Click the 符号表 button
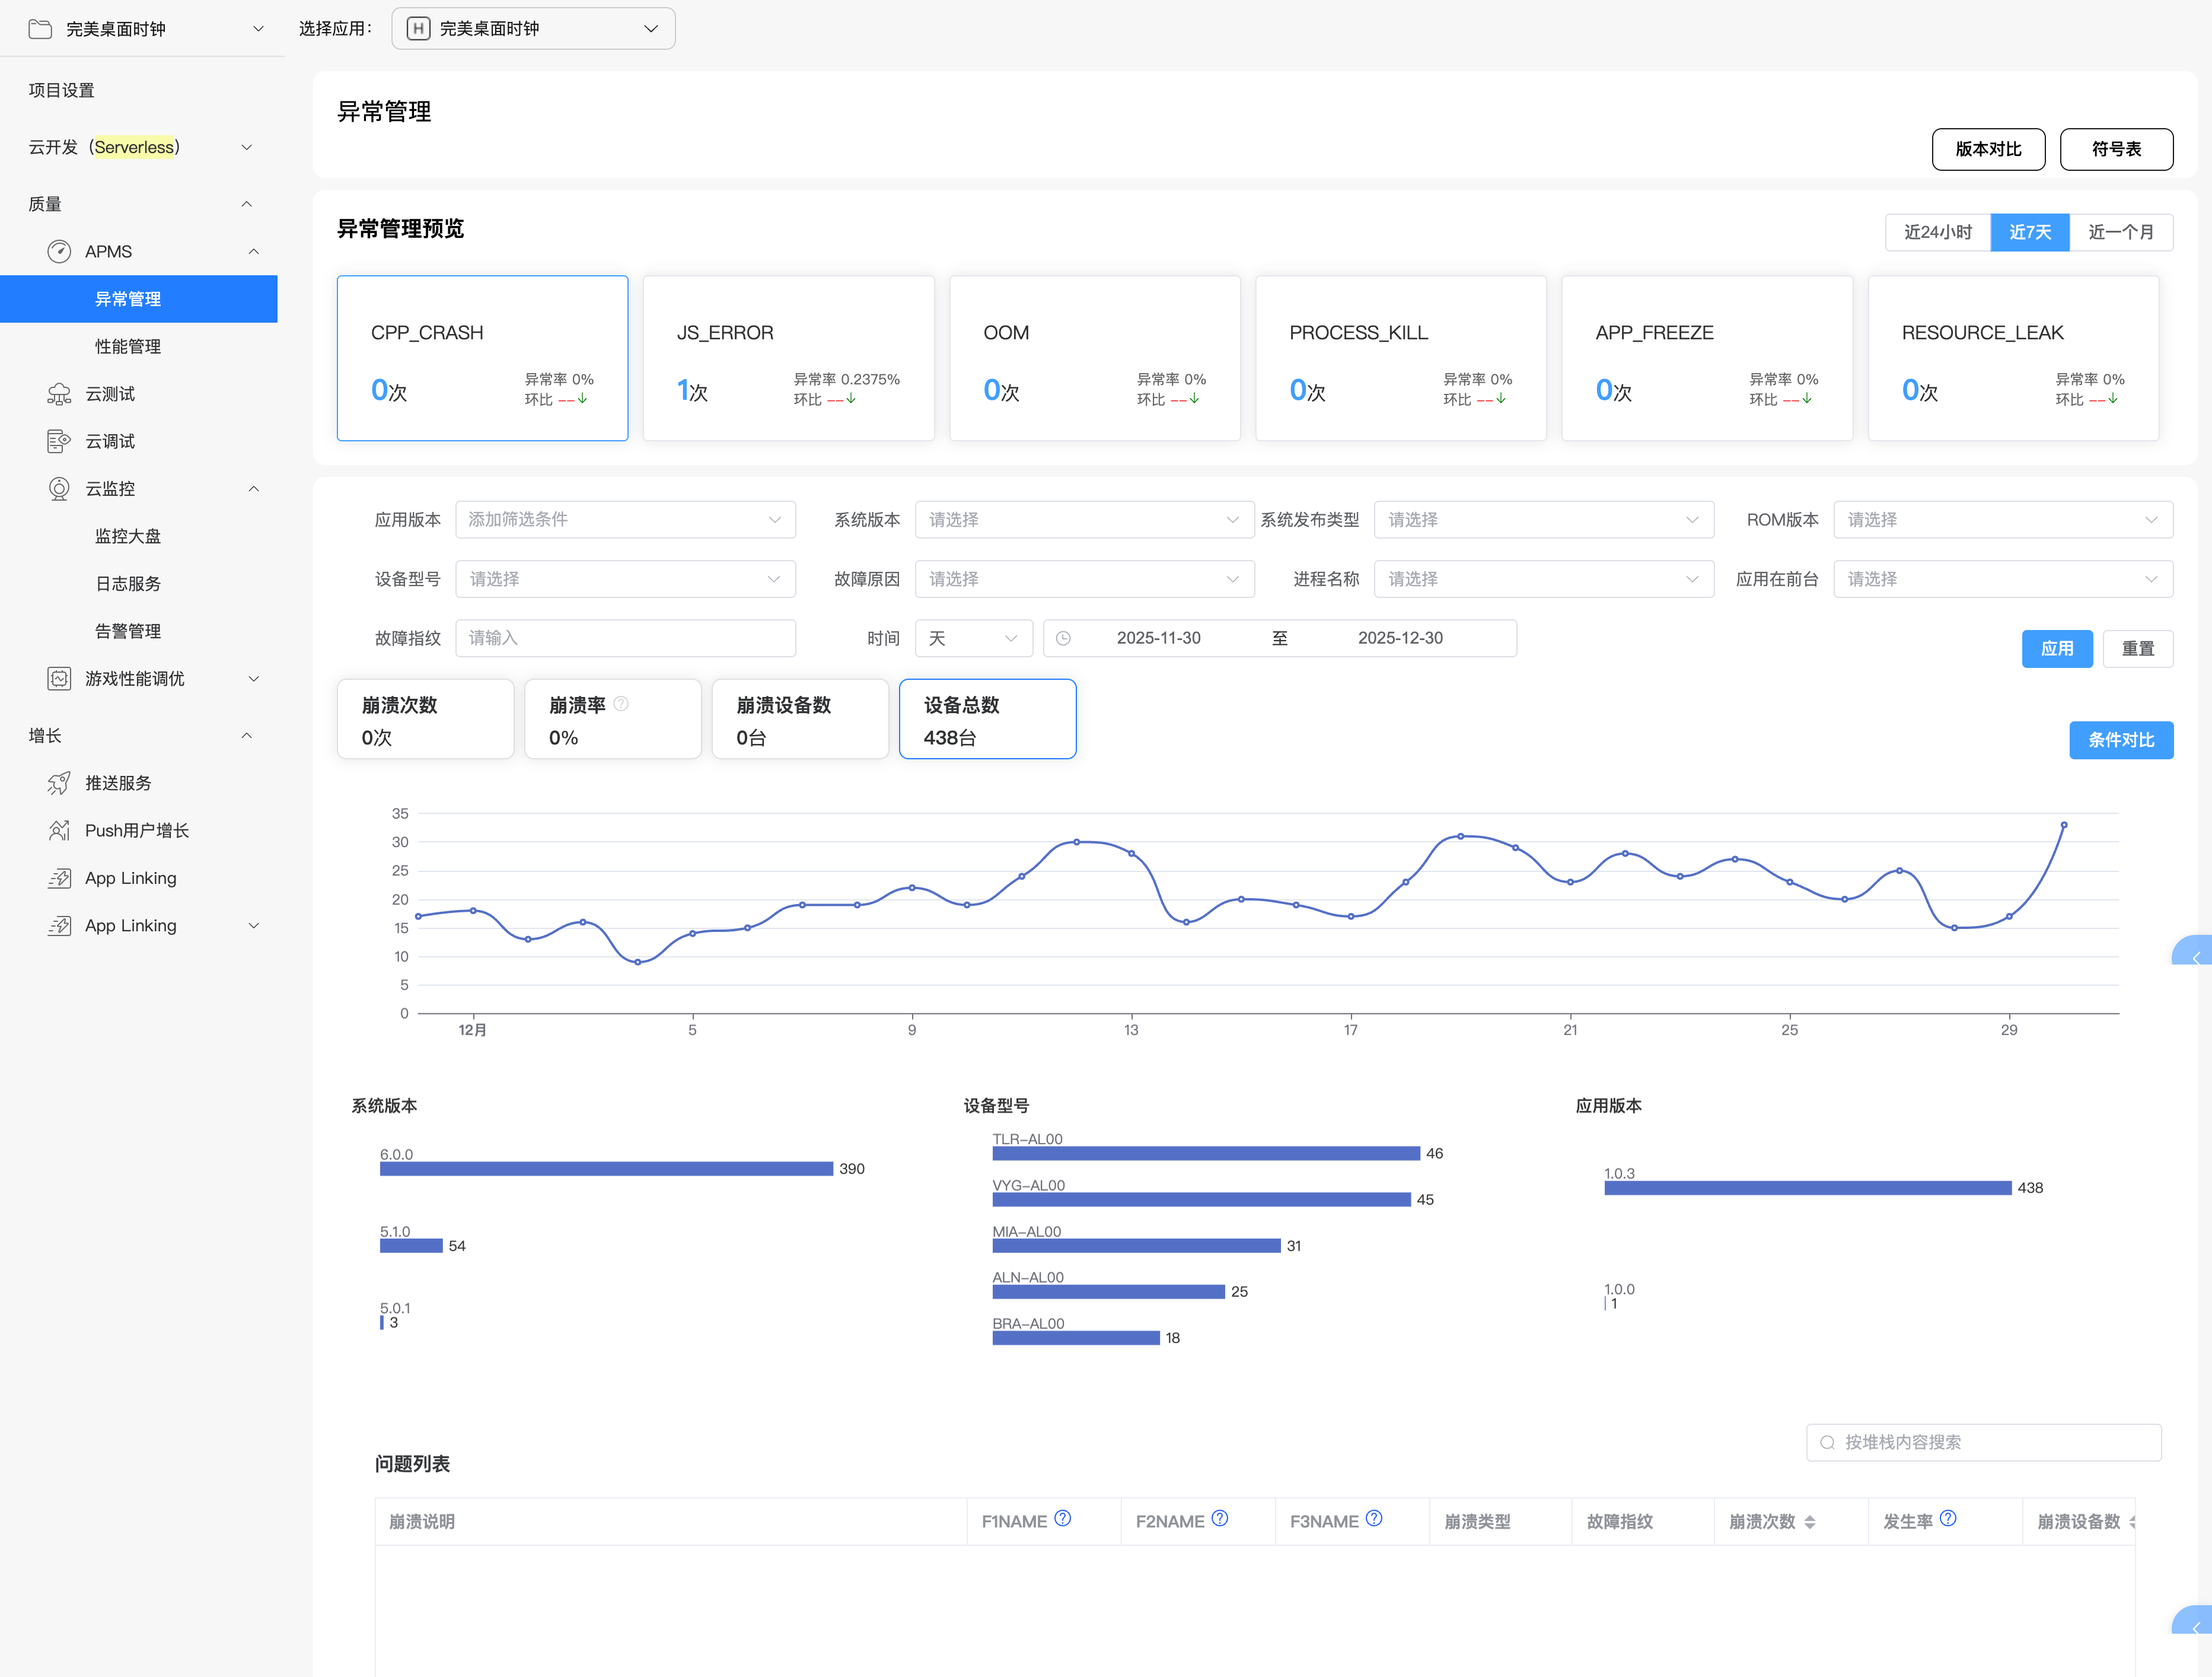This screenshot has width=2212, height=1677. click(2116, 149)
